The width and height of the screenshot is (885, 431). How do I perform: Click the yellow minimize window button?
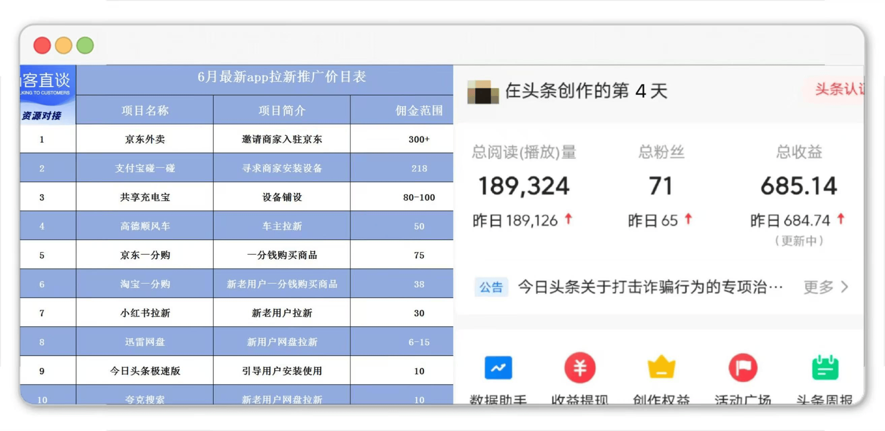pyautogui.click(x=64, y=45)
